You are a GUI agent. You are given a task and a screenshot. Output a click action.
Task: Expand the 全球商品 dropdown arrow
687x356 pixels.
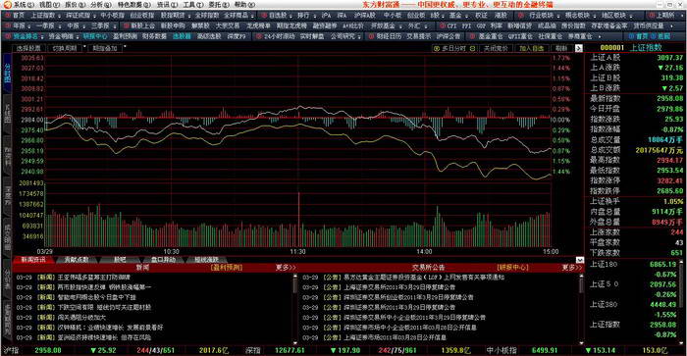click(252, 16)
